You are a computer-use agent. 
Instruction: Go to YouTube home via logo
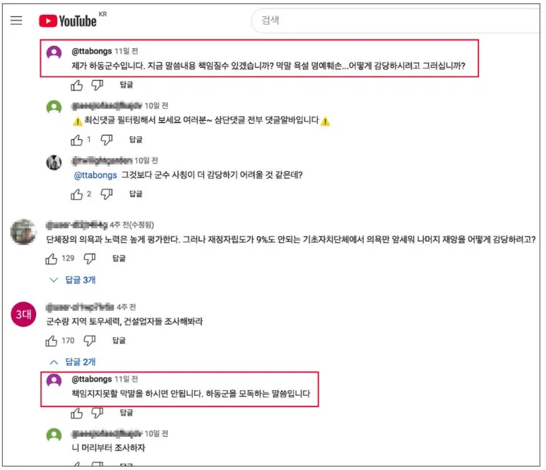click(68, 21)
